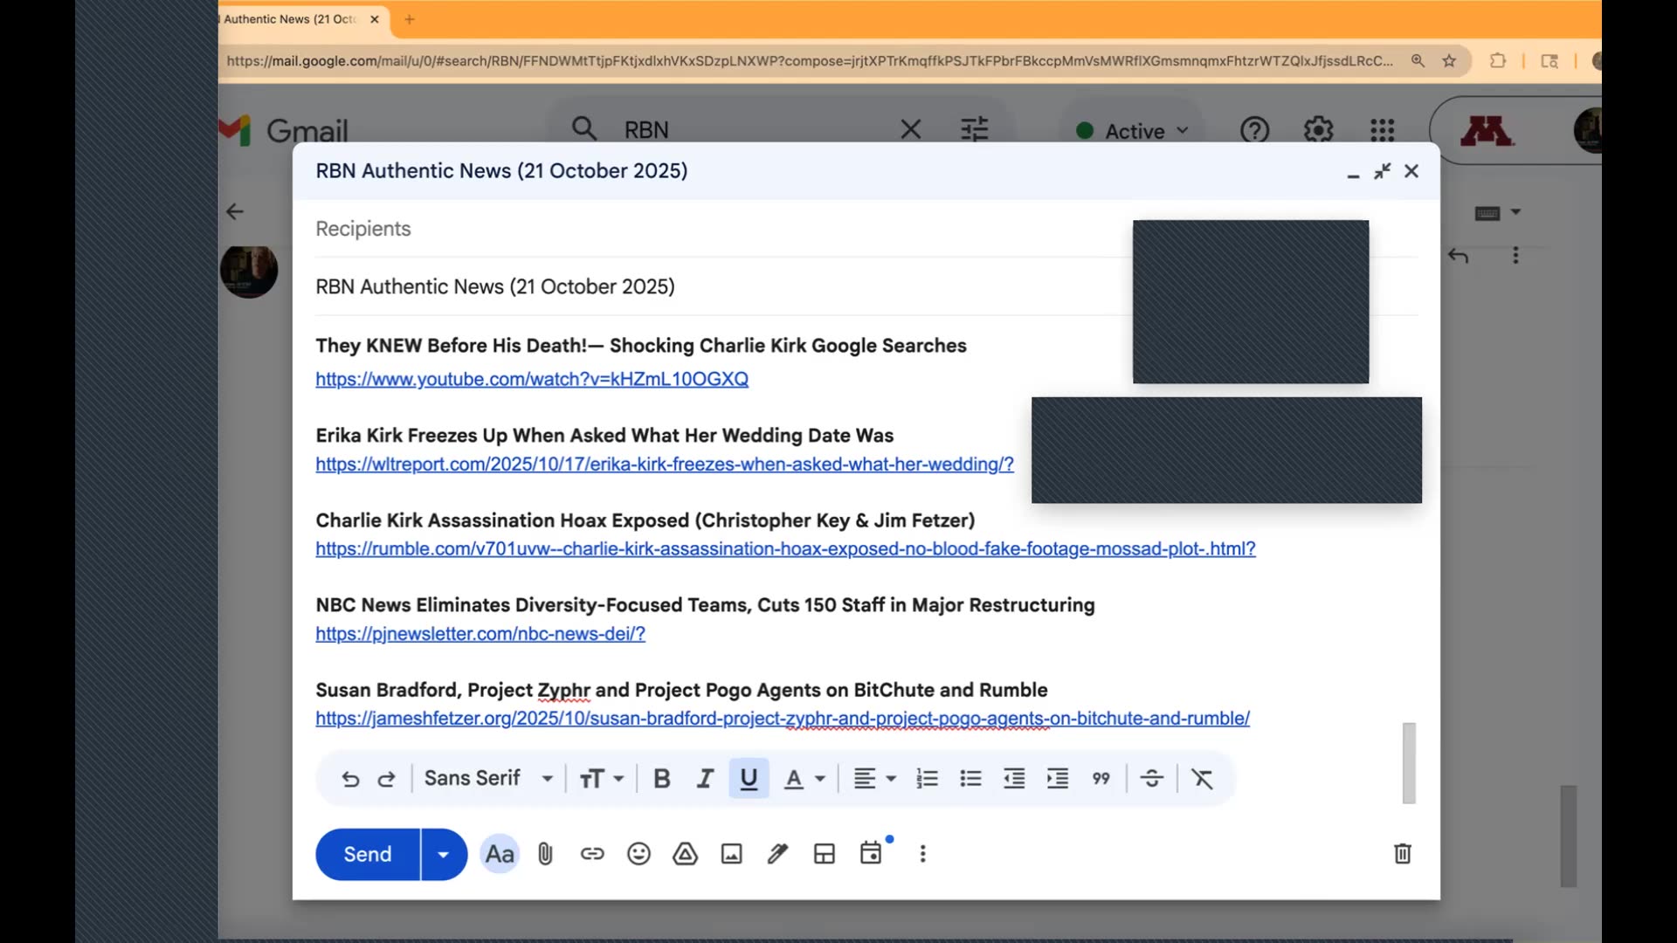Switch to the RBN Authentic News browser tab
The width and height of the screenshot is (1677, 943).
click(288, 18)
